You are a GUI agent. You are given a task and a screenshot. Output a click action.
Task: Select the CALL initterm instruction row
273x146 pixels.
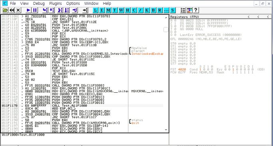click(x=80, y=31)
